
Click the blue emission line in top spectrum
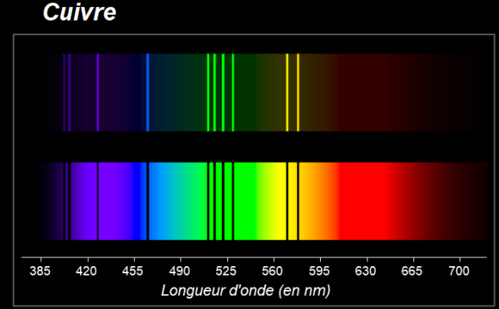pyautogui.click(x=147, y=92)
